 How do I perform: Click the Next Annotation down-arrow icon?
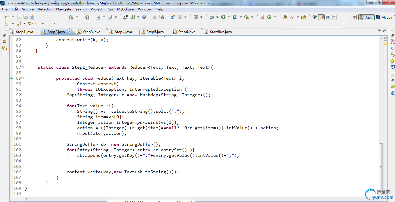click(x=7, y=23)
